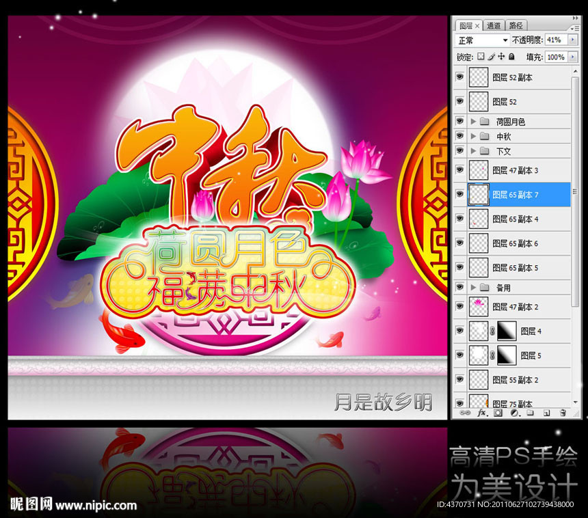Lock transparent pixels
588x518 pixels.
(481, 57)
